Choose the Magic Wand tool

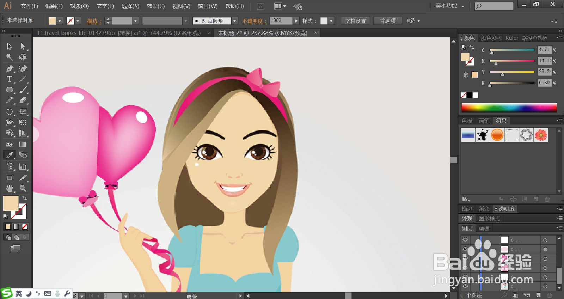tap(10, 57)
